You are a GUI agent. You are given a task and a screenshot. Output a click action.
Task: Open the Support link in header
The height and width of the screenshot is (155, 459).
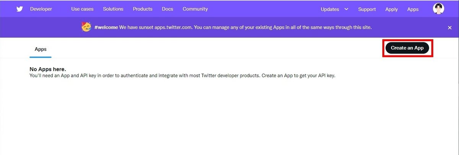coord(367,9)
